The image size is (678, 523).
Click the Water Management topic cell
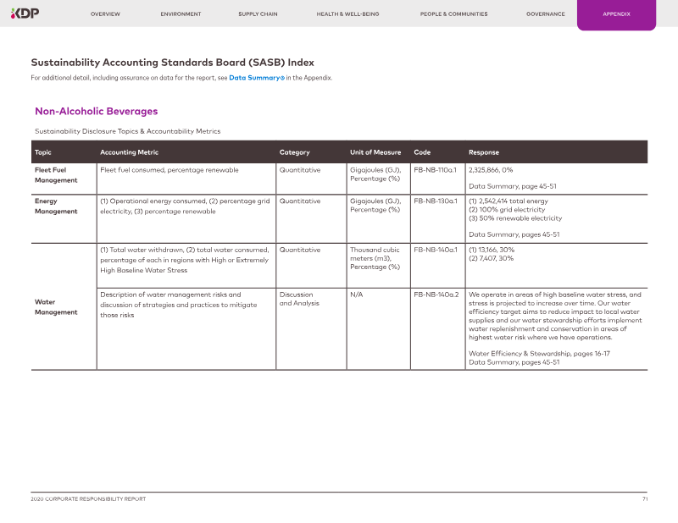pos(56,306)
